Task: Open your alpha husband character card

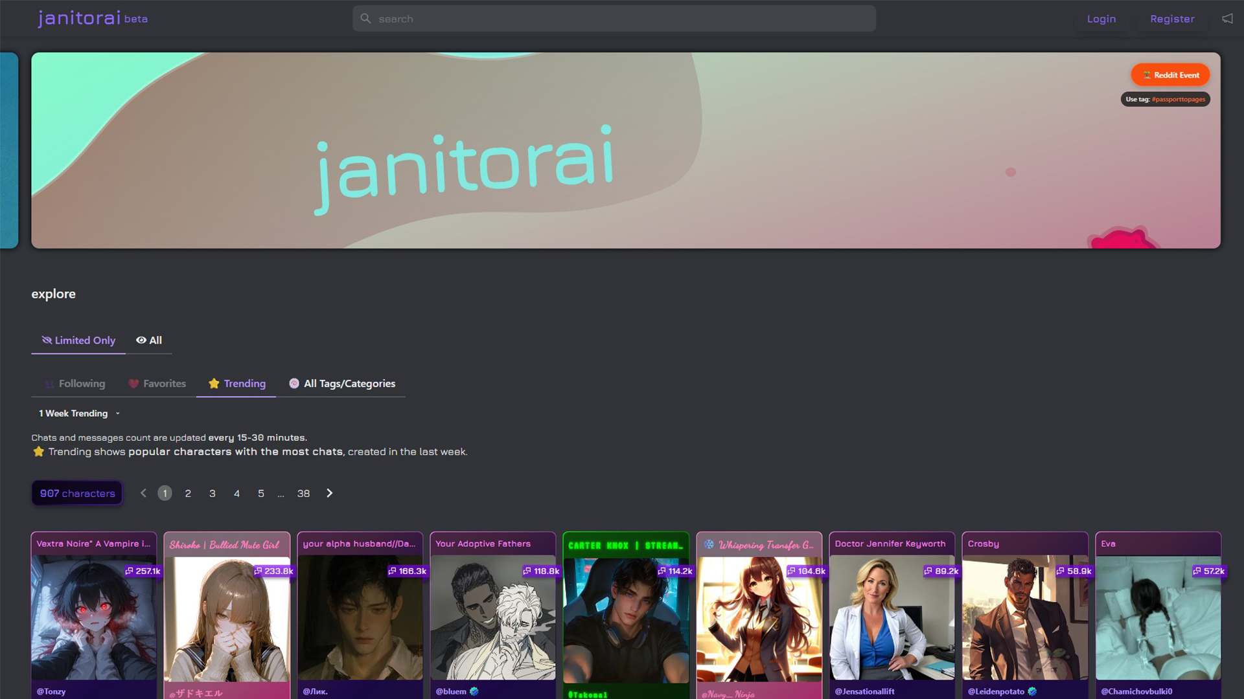Action: point(360,616)
